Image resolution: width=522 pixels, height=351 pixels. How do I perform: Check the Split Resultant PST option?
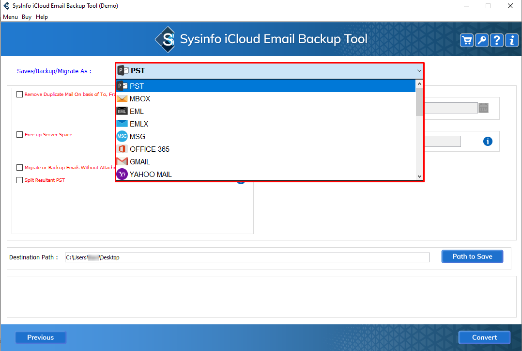tap(20, 180)
